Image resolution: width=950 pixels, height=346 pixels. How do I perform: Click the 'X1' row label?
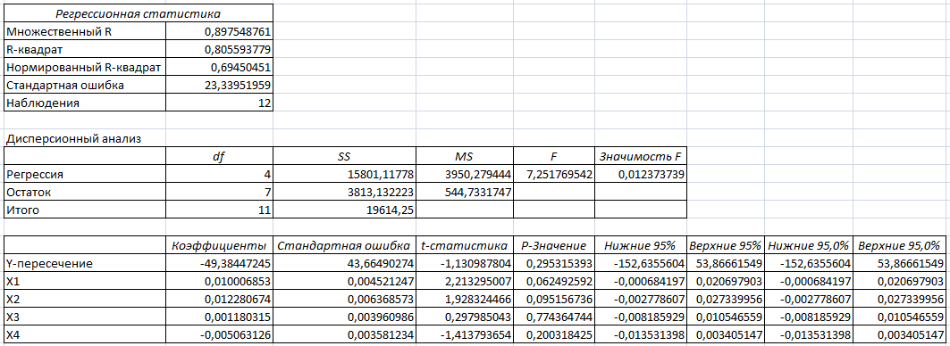[x=84, y=281]
